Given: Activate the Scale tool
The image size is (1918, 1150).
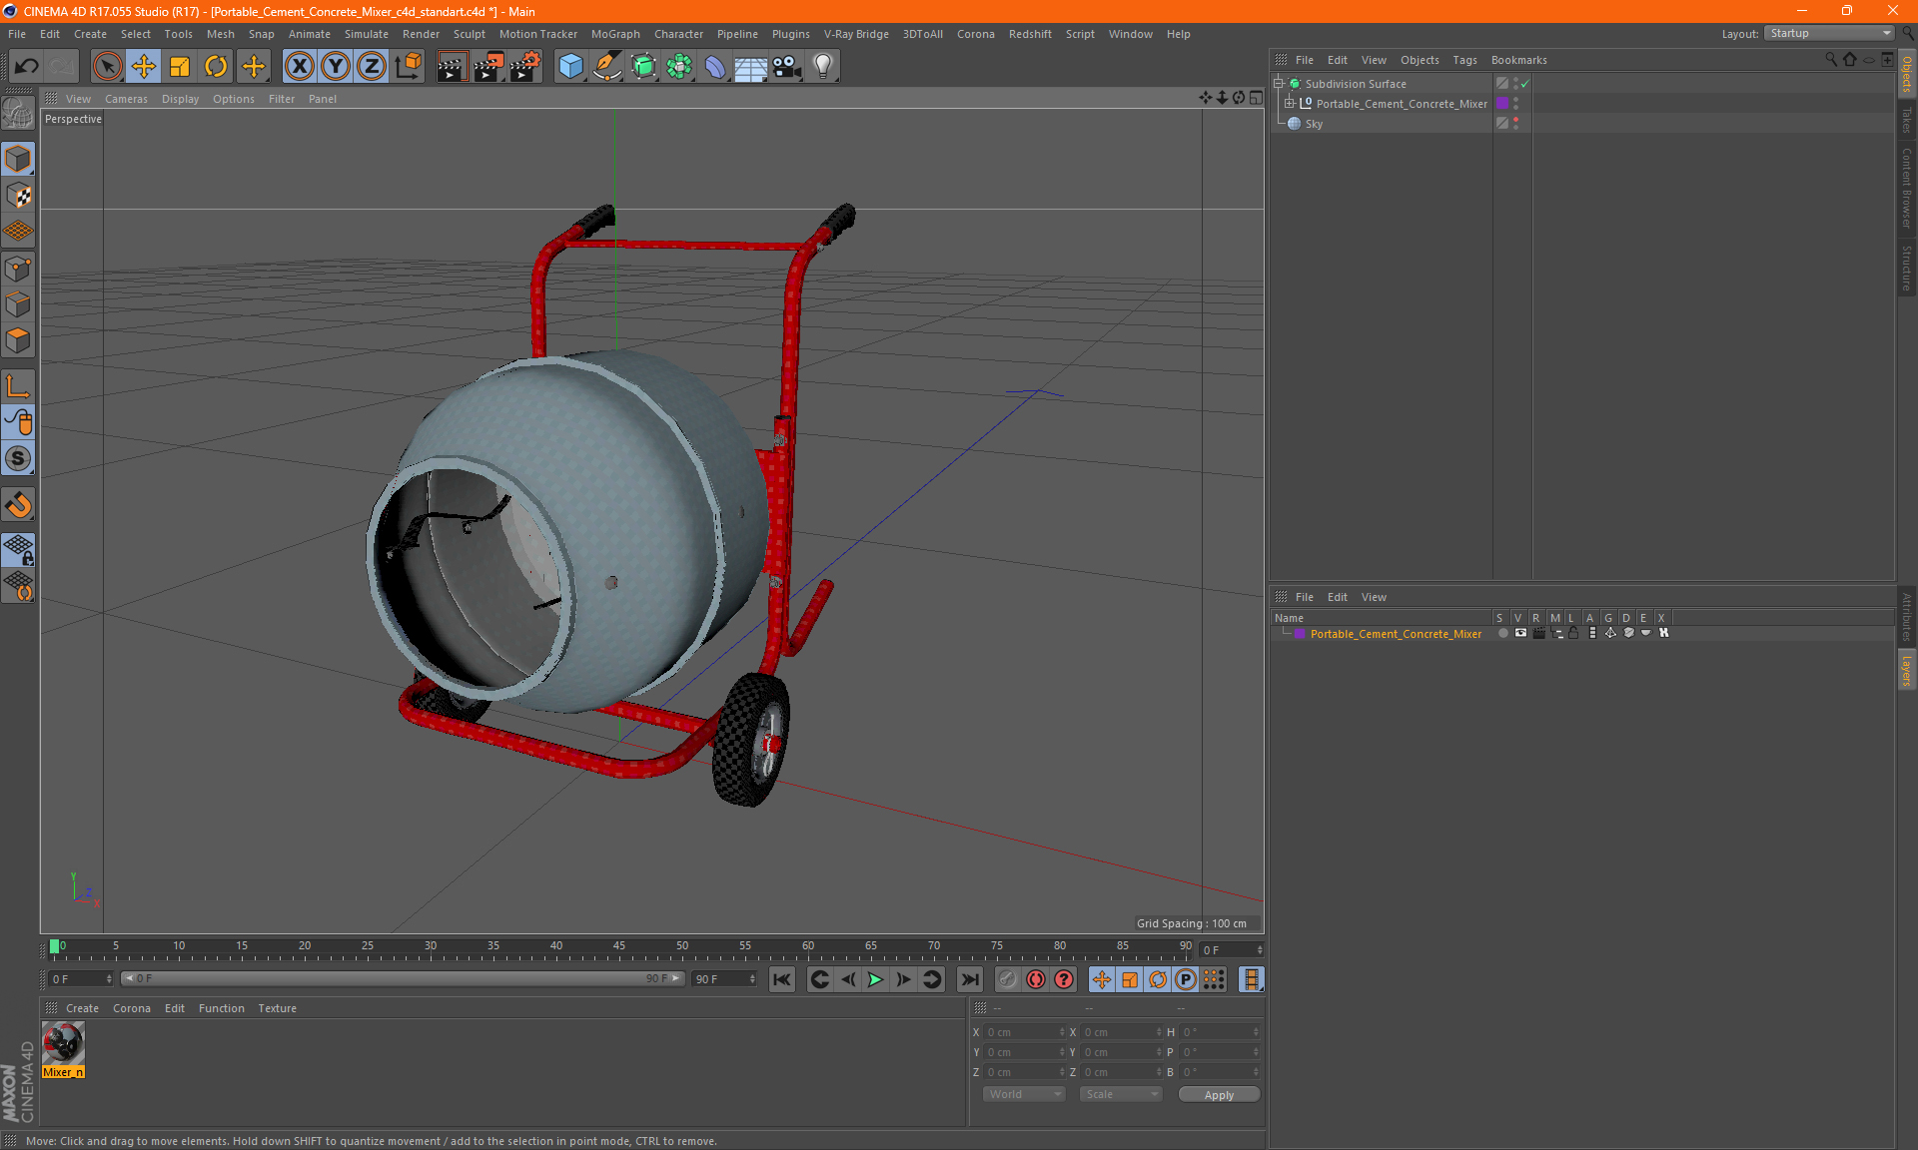Looking at the screenshot, I should pyautogui.click(x=180, y=66).
